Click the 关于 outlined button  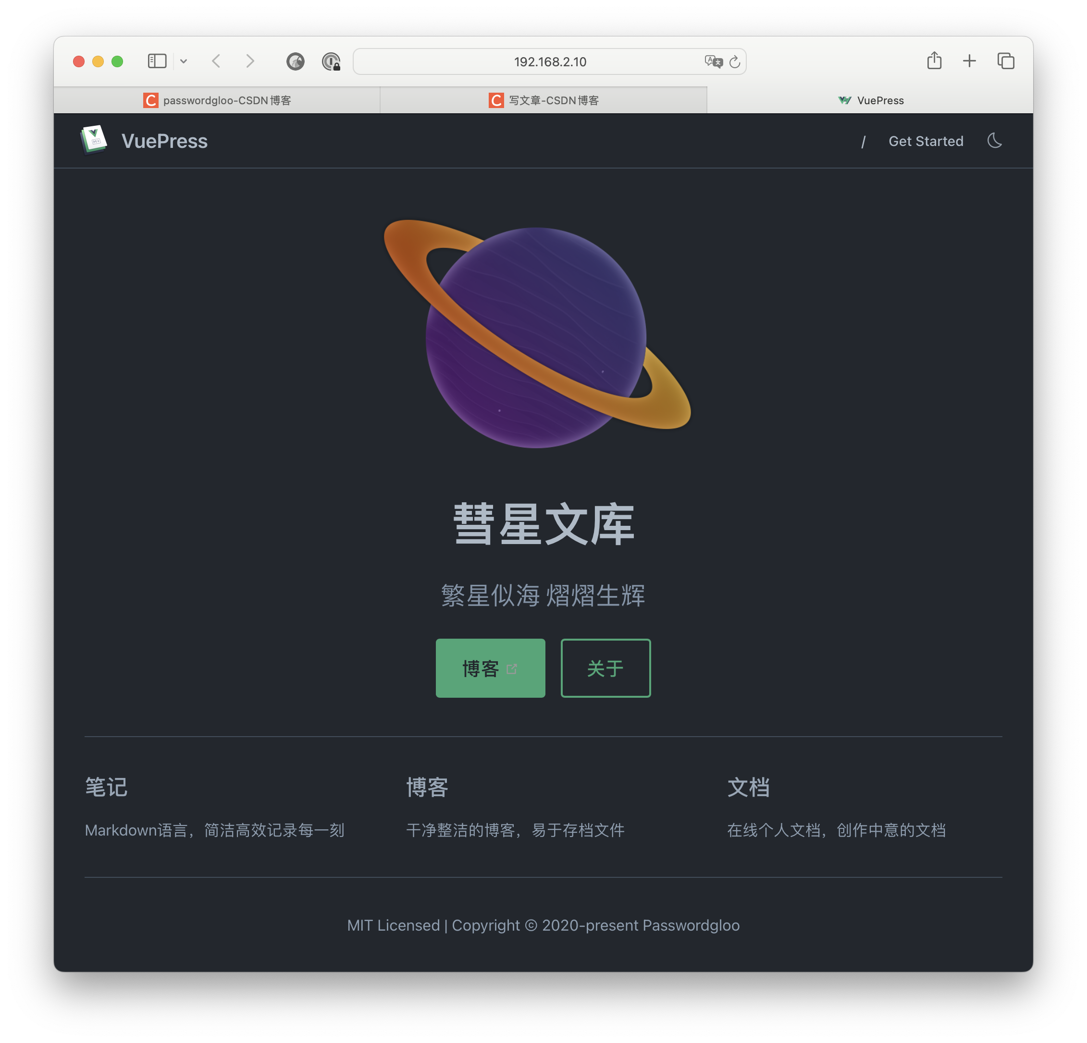click(604, 667)
